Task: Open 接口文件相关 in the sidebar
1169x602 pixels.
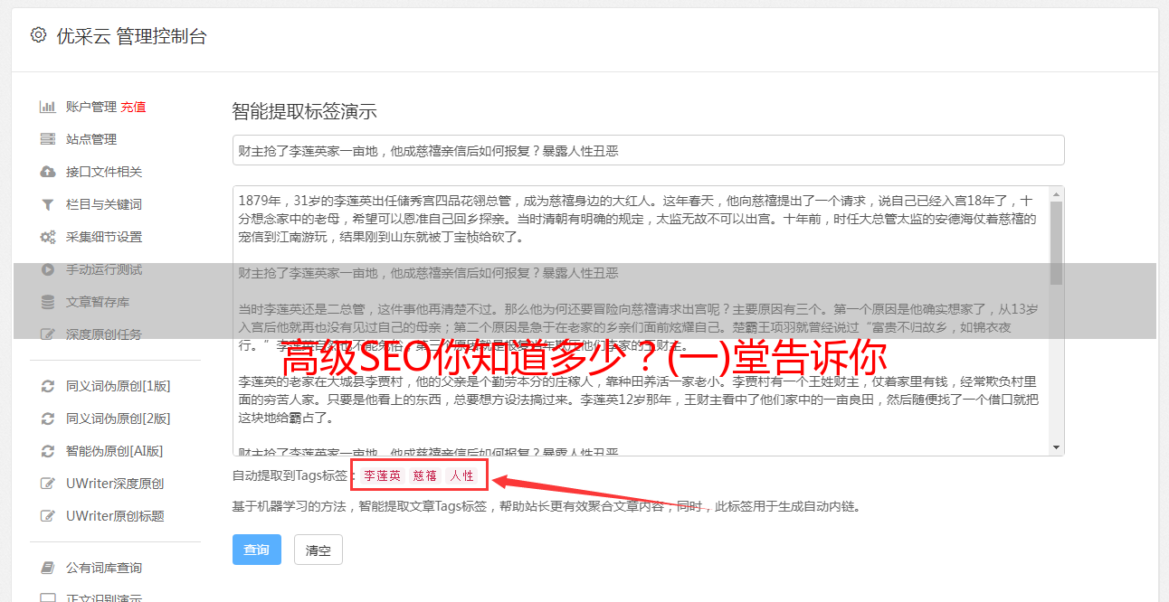Action: pos(104,172)
